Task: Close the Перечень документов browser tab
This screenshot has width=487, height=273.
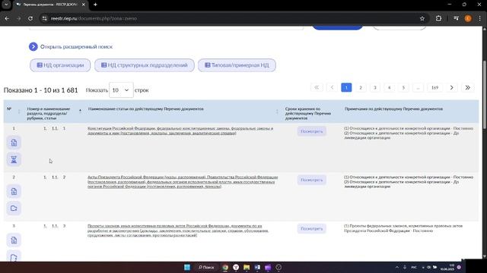Action: coord(83,5)
